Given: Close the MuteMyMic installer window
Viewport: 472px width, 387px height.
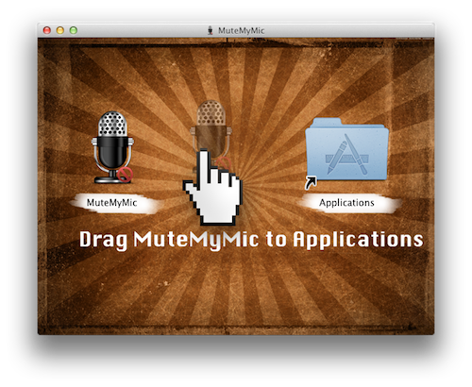Looking at the screenshot, I should [x=47, y=30].
